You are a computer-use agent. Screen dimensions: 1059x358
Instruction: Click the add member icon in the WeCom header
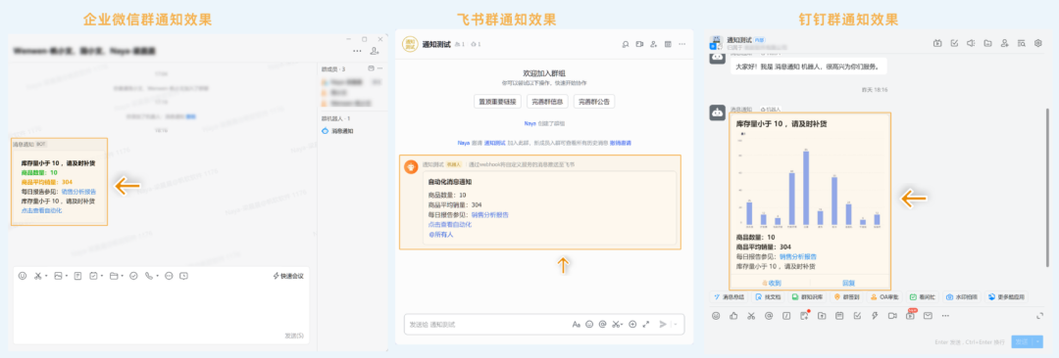(x=375, y=51)
